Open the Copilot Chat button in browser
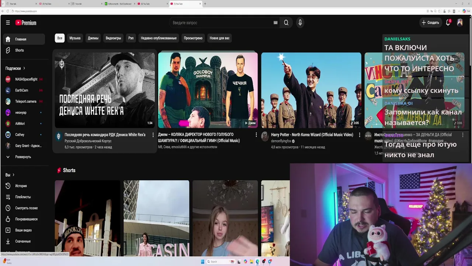This screenshot has height=266, width=472. (x=466, y=11)
